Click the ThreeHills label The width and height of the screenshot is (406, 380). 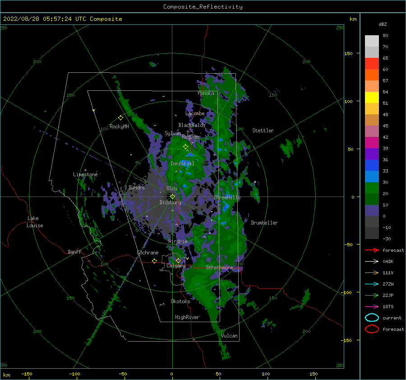point(227,197)
